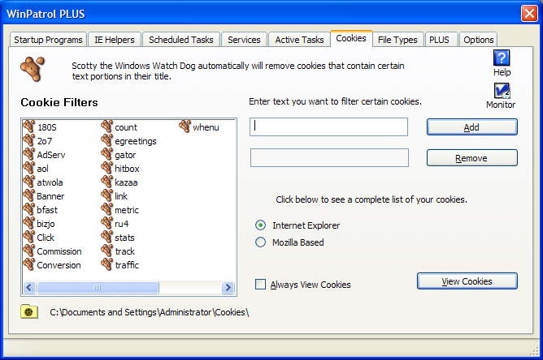Click the icon beside gator filter

107,154
